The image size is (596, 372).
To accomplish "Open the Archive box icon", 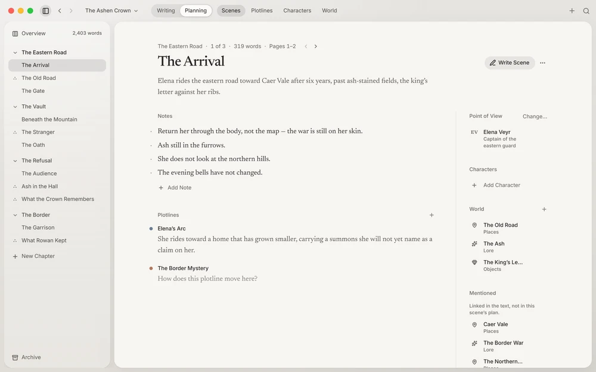I will [15, 357].
